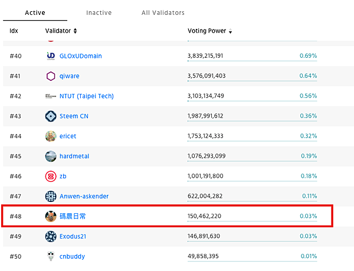Click the red zb logo icon
The height and width of the screenshot is (271, 354).
click(x=51, y=177)
